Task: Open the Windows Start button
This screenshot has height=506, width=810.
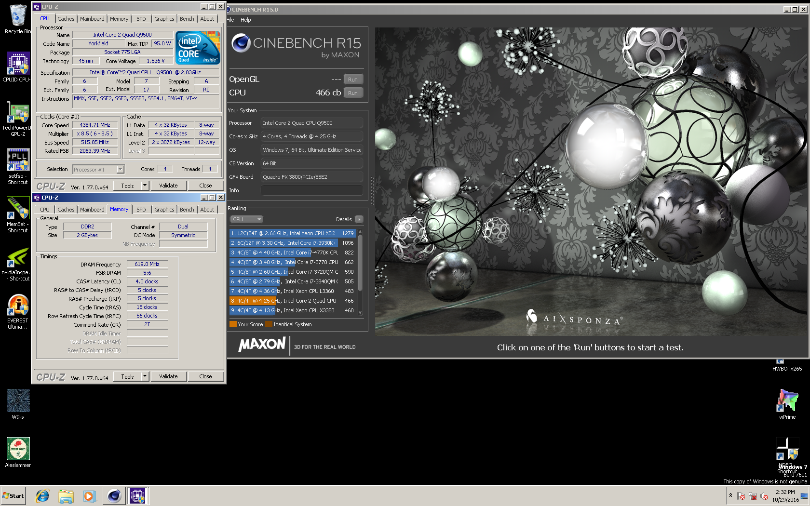Action: point(13,496)
